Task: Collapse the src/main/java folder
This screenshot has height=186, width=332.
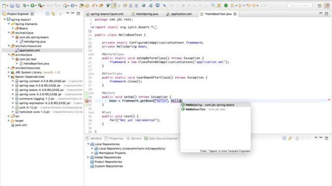Action: click(9, 33)
